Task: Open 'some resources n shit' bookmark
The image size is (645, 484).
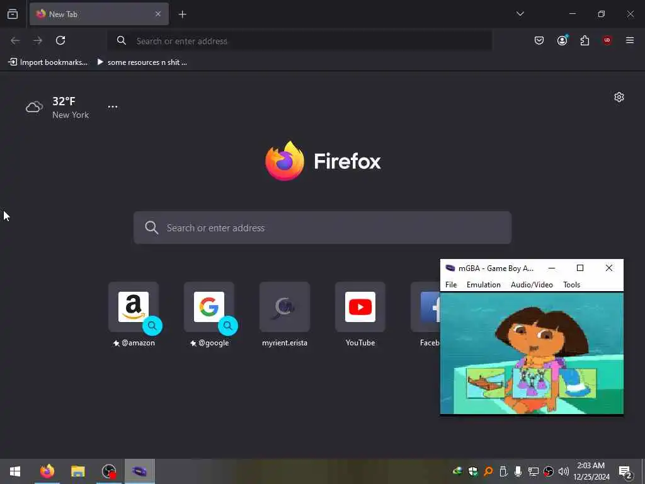Action: pos(142,62)
